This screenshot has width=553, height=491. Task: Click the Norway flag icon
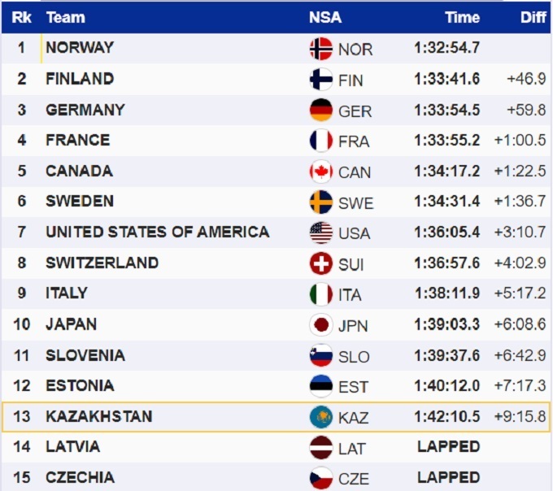[x=321, y=49]
